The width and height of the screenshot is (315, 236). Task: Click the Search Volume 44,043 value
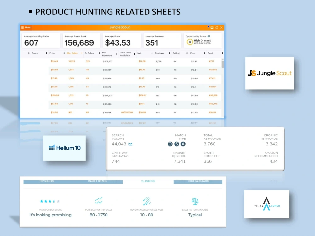pos(119,144)
